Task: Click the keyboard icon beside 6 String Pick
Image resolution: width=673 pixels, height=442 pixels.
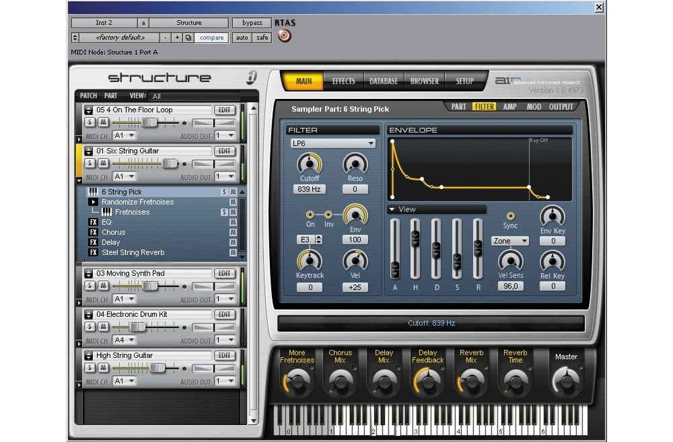Action: click(x=93, y=191)
